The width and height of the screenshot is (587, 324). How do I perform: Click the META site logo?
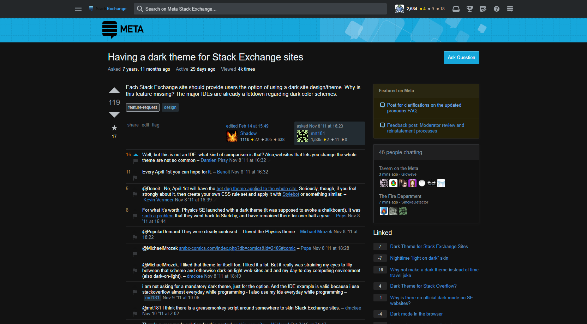point(123,30)
